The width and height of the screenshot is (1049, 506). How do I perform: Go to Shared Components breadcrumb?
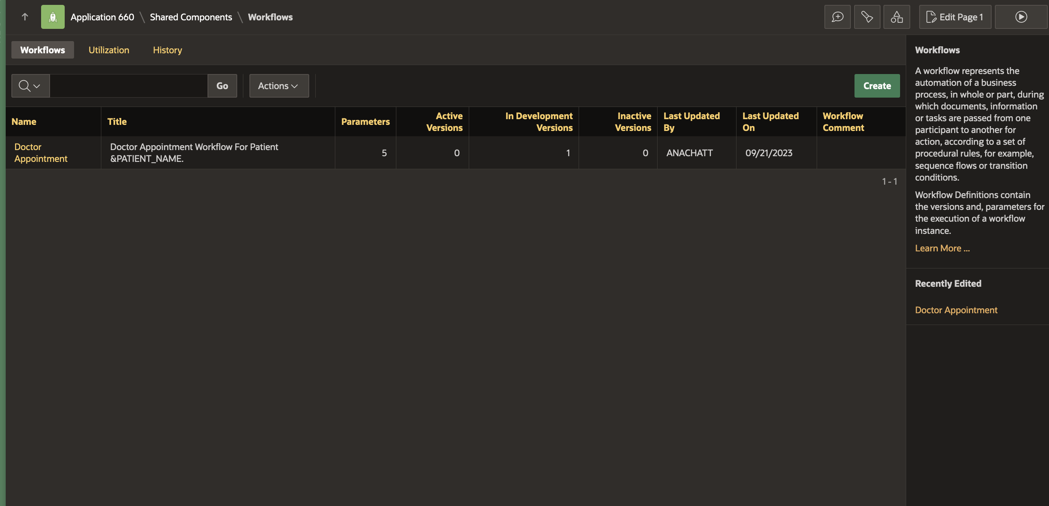click(x=190, y=17)
